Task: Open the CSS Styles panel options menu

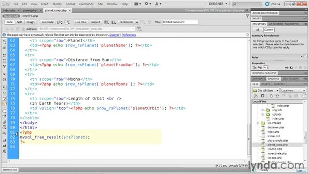Action: pyautogui.click(x=305, y=24)
